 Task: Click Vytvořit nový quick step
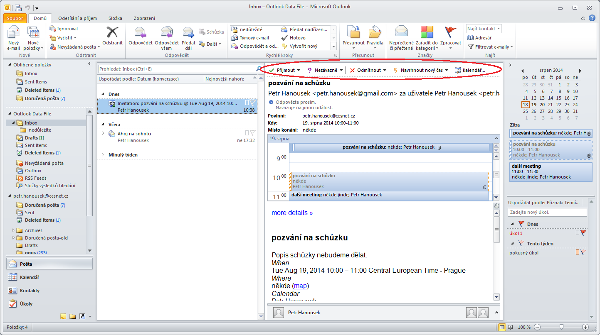point(299,46)
